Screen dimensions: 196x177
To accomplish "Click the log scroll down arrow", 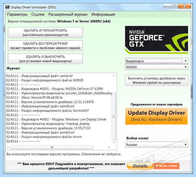I will 114,143.
